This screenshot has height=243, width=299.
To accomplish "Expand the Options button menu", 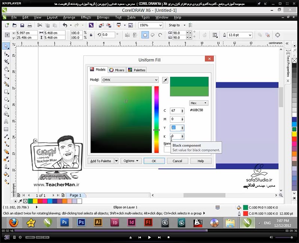I will click(131, 161).
